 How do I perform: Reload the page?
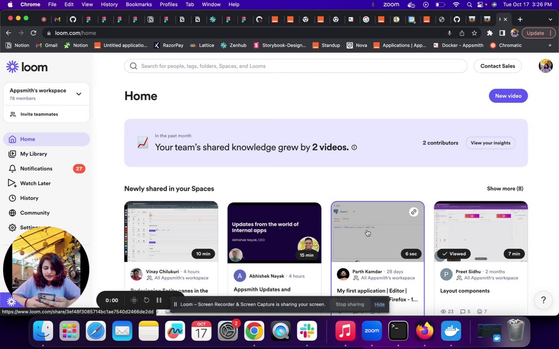pyautogui.click(x=33, y=33)
